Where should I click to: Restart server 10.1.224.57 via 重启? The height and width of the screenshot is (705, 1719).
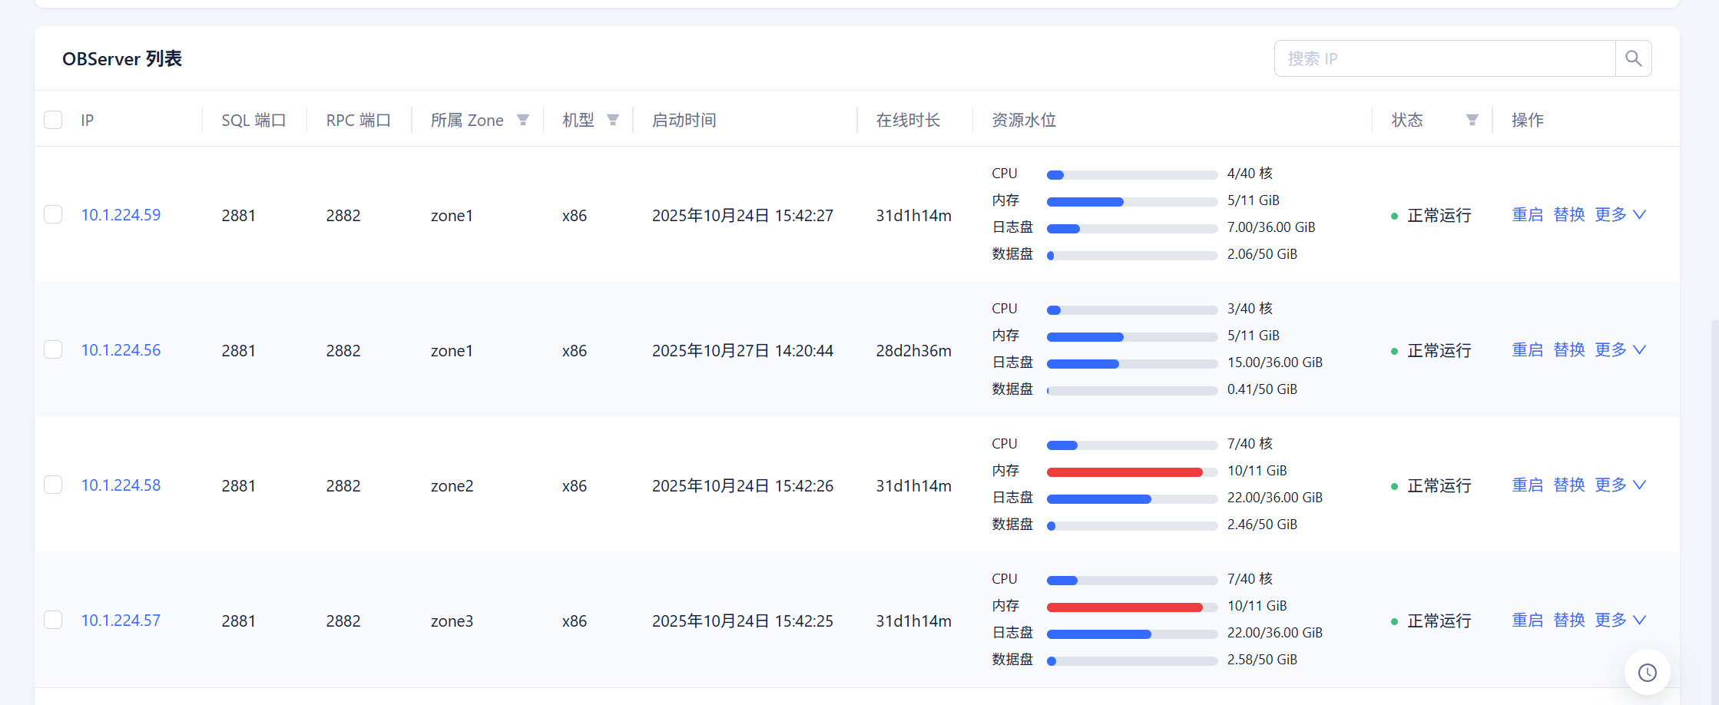1527,620
